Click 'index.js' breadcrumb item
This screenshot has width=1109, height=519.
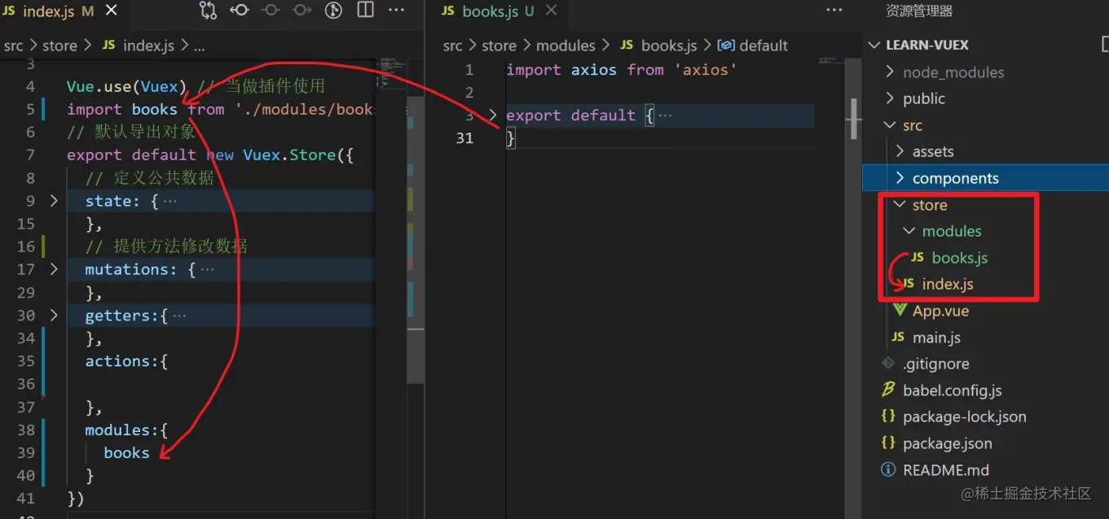[x=148, y=46]
